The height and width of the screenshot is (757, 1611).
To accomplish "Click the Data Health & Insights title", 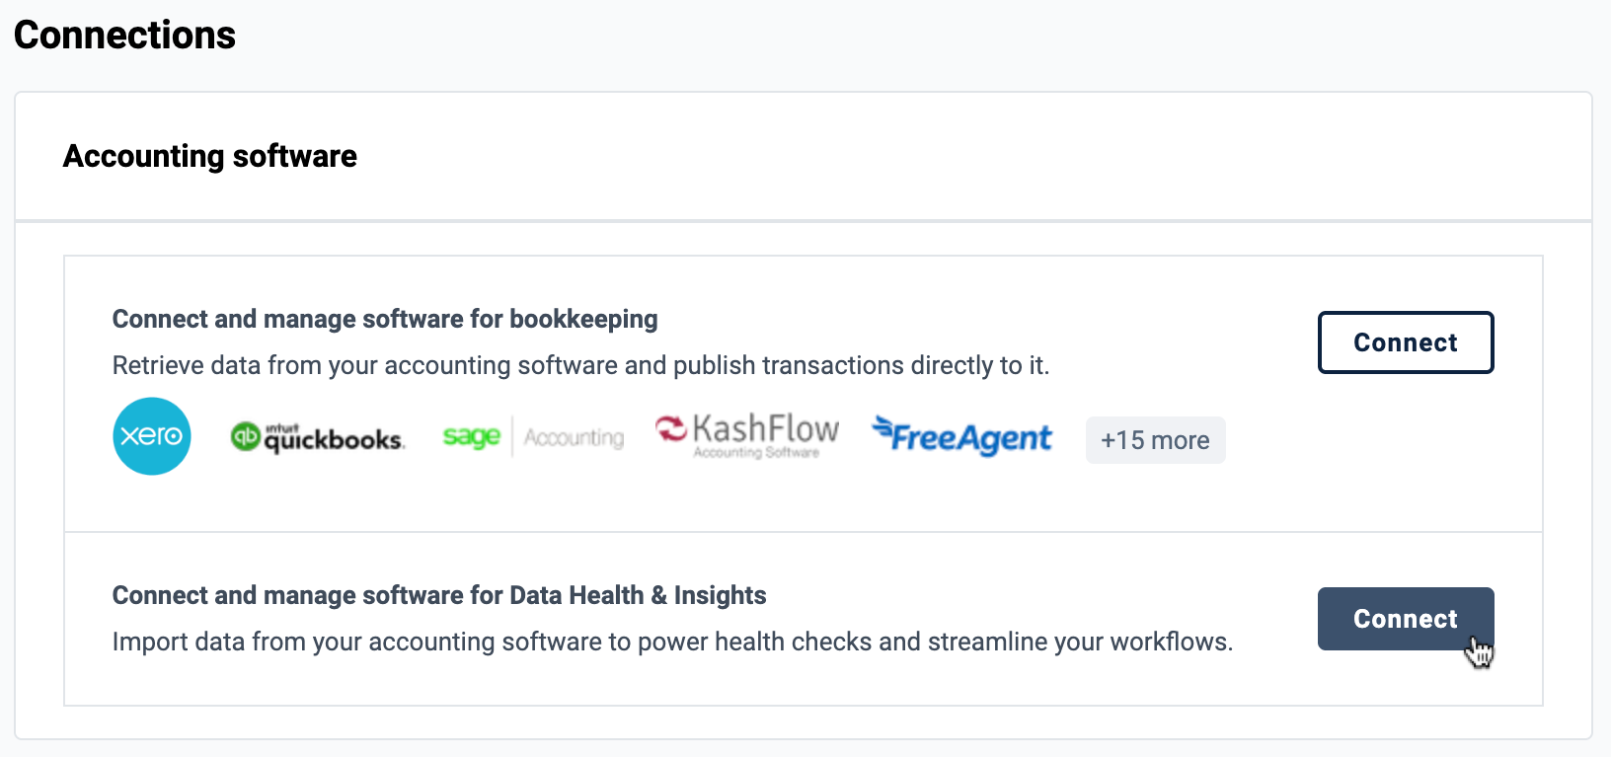I will click(x=439, y=595).
